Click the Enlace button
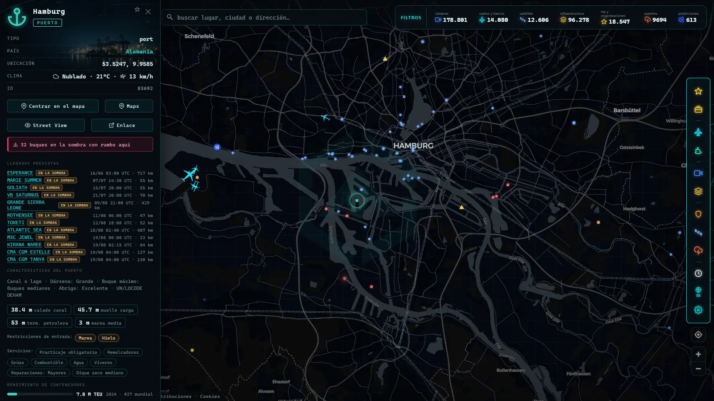 (122, 125)
